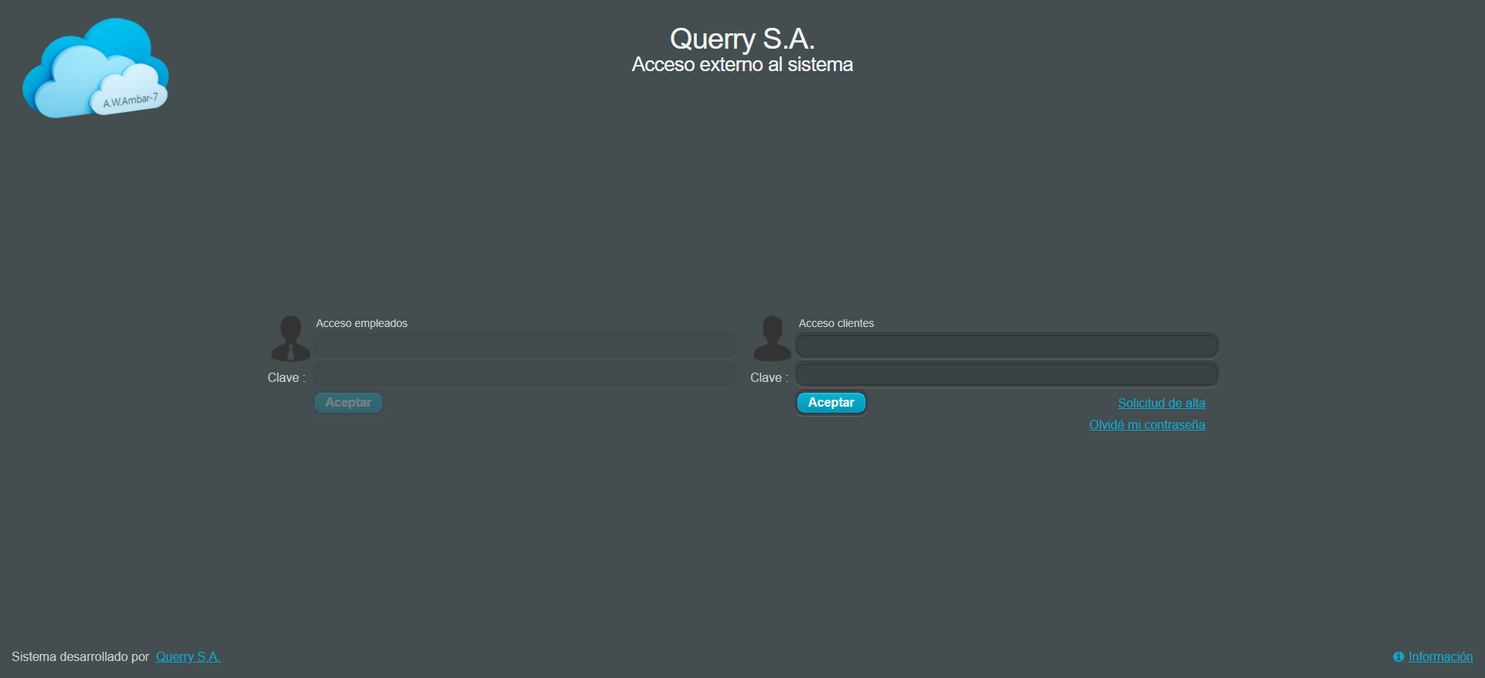
Task: Click the employee silhouette icon with tie
Action: [x=290, y=339]
